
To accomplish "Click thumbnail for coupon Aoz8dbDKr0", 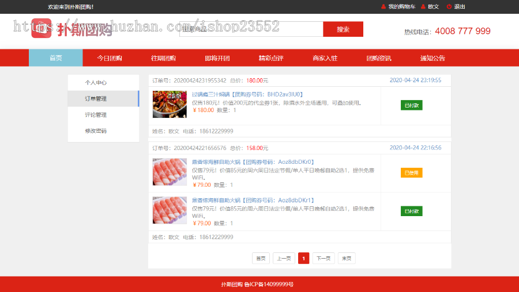I will (170, 171).
